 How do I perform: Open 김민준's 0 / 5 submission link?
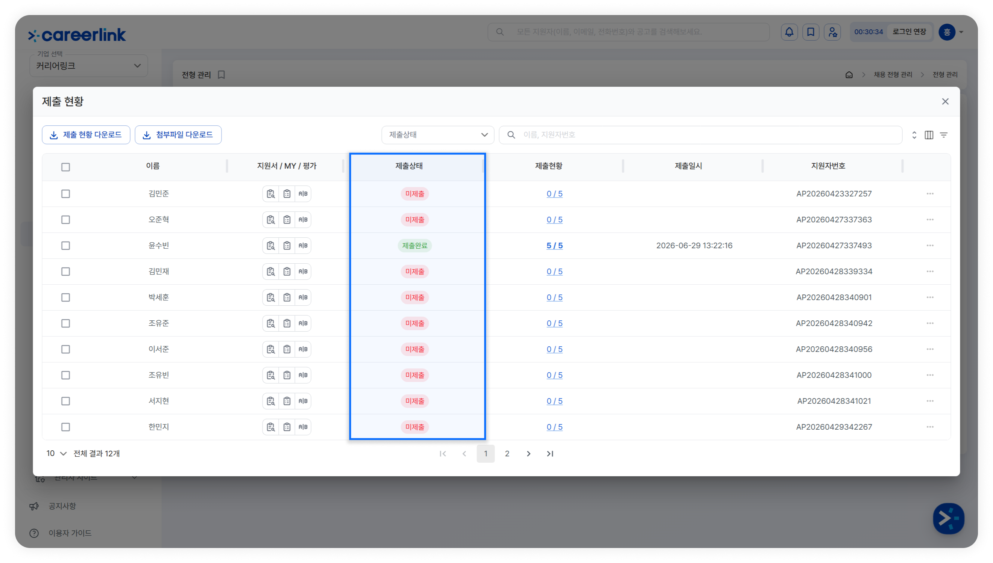[554, 194]
